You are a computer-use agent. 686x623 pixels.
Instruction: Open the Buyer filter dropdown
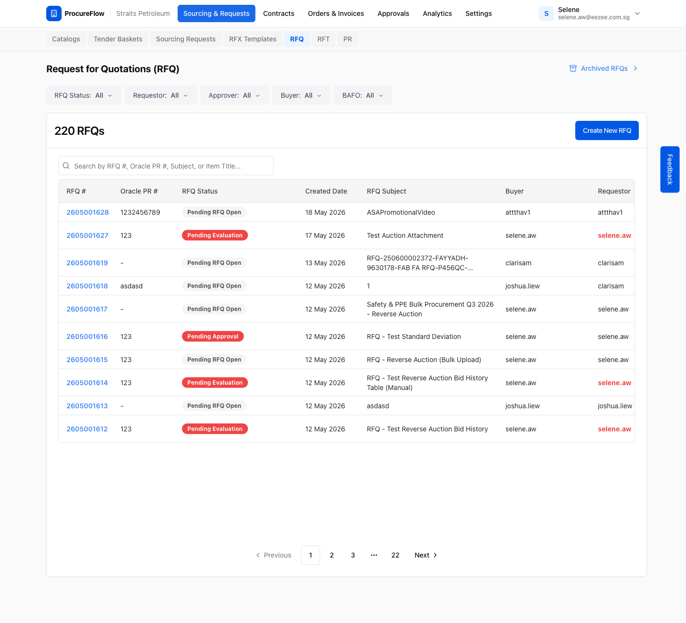(301, 95)
